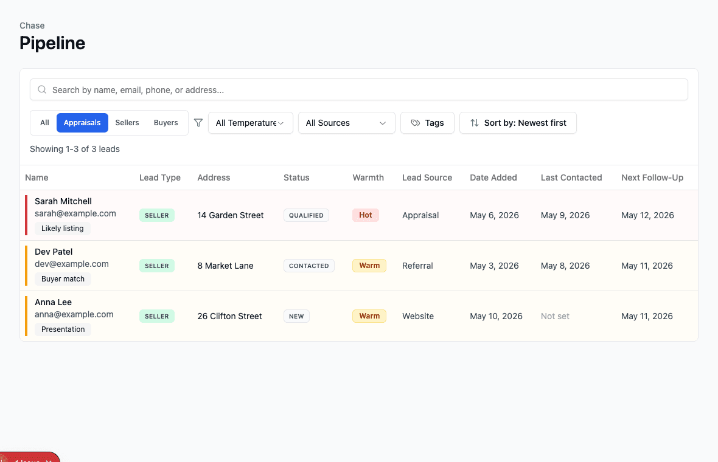Image resolution: width=718 pixels, height=462 pixels.
Task: Click the Lead Source column header
Action: [427, 178]
